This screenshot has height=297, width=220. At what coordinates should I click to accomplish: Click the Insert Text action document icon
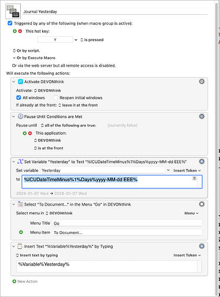pyautogui.click(x=20, y=247)
